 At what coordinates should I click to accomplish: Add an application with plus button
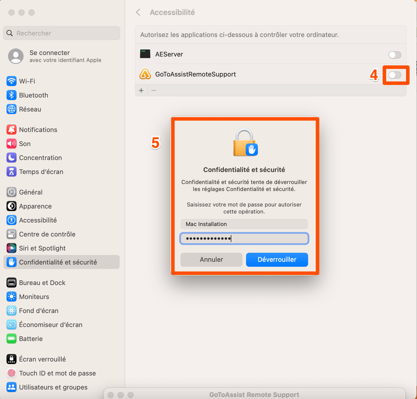[141, 90]
